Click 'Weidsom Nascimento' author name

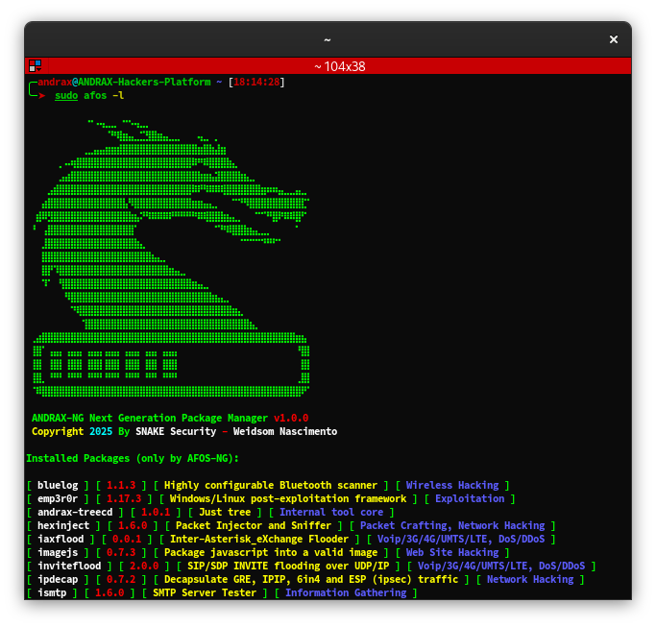click(285, 432)
